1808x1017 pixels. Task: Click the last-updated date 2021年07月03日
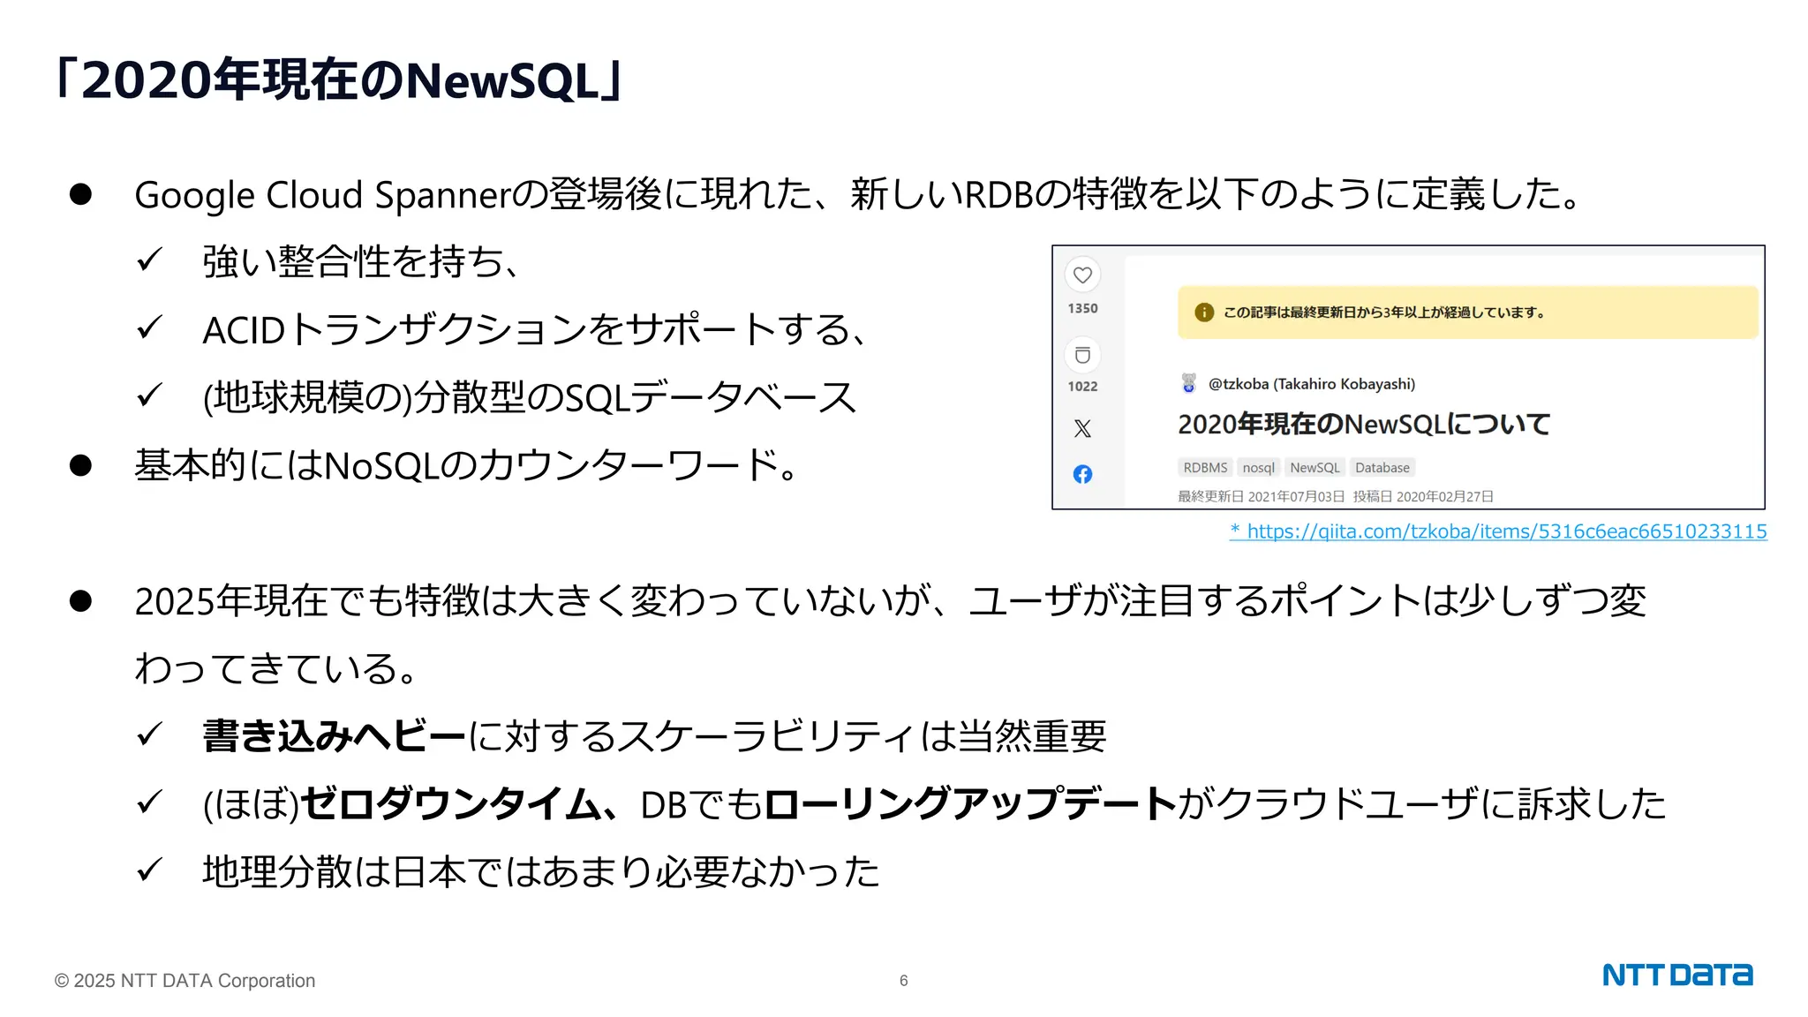(x=1296, y=496)
